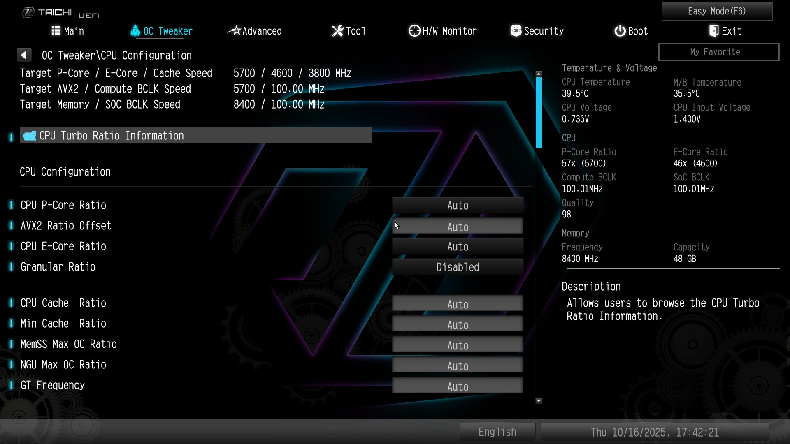790x444 pixels.
Task: Click the Main tab list icon
Action: 56,31
